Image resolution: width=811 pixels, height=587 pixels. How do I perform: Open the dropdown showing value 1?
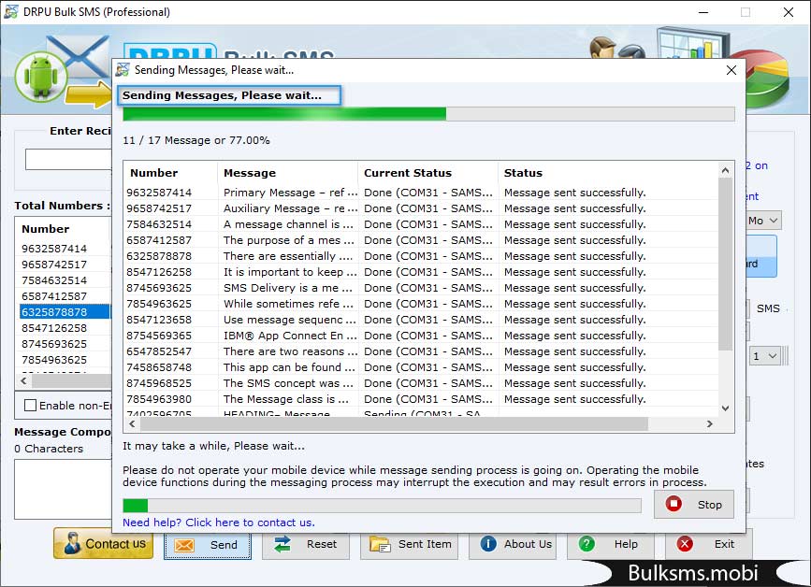(765, 356)
